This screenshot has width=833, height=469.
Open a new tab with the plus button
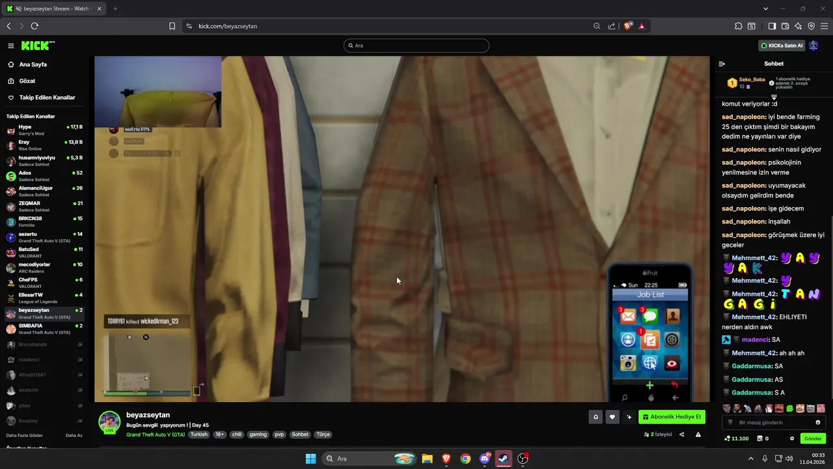(115, 8)
